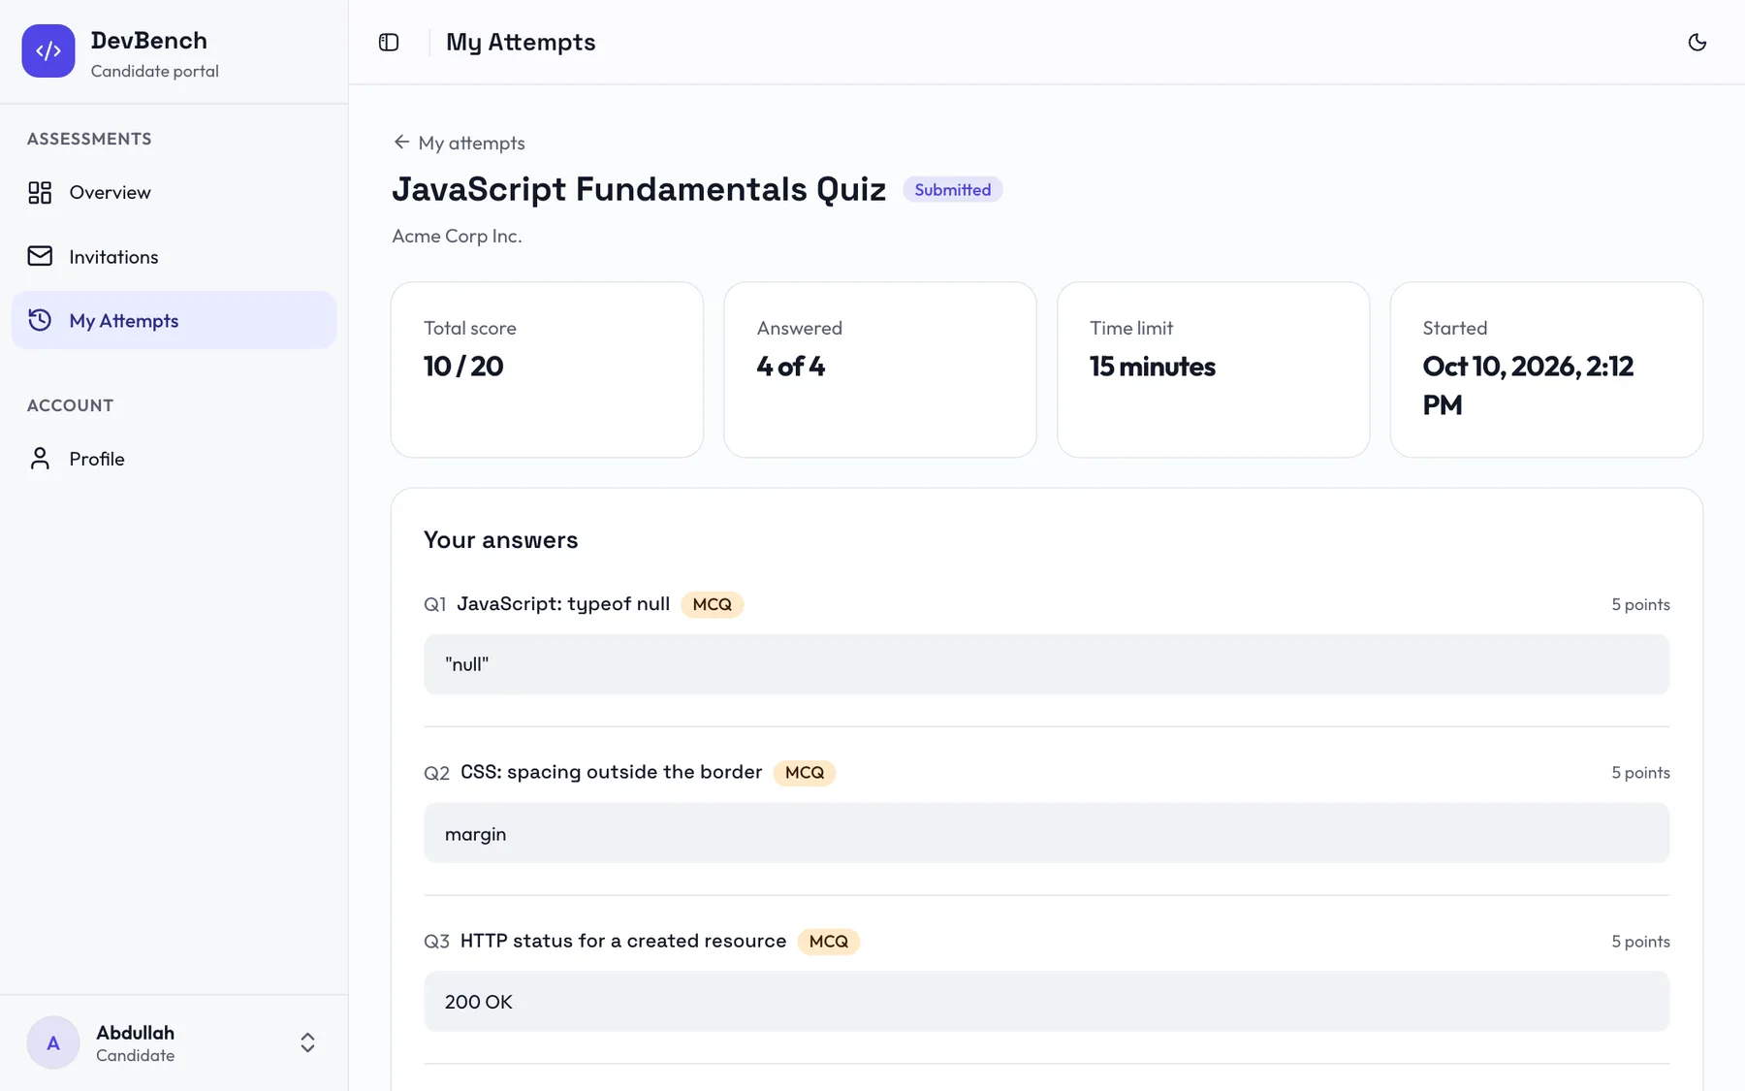Go back via My attempts link

460,143
